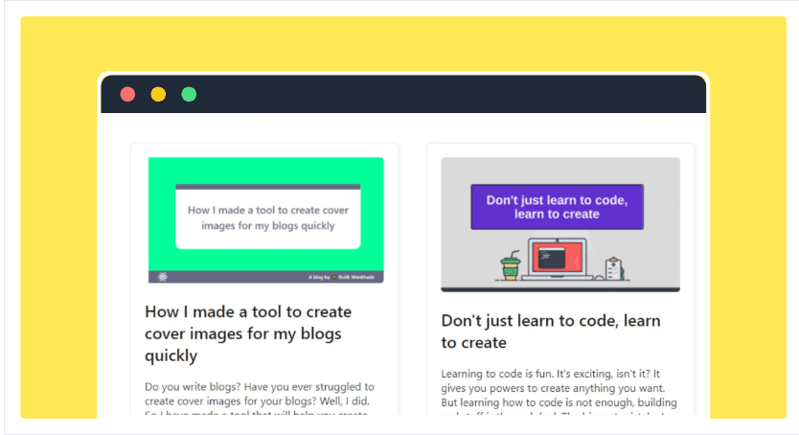Open the 'Don't just learn to code' post title
The image size is (799, 435).
(x=550, y=331)
